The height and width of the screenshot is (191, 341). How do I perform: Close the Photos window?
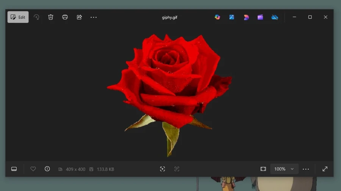point(325,17)
